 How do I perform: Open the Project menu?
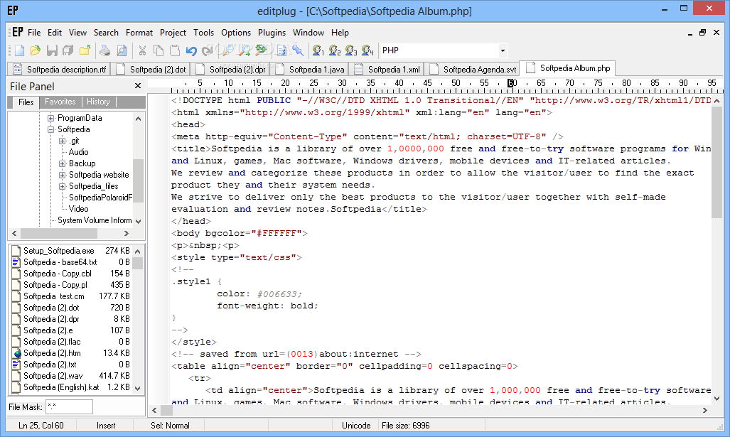[x=173, y=33]
